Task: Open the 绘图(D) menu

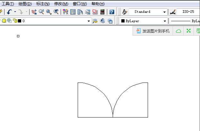Action: [25, 4]
